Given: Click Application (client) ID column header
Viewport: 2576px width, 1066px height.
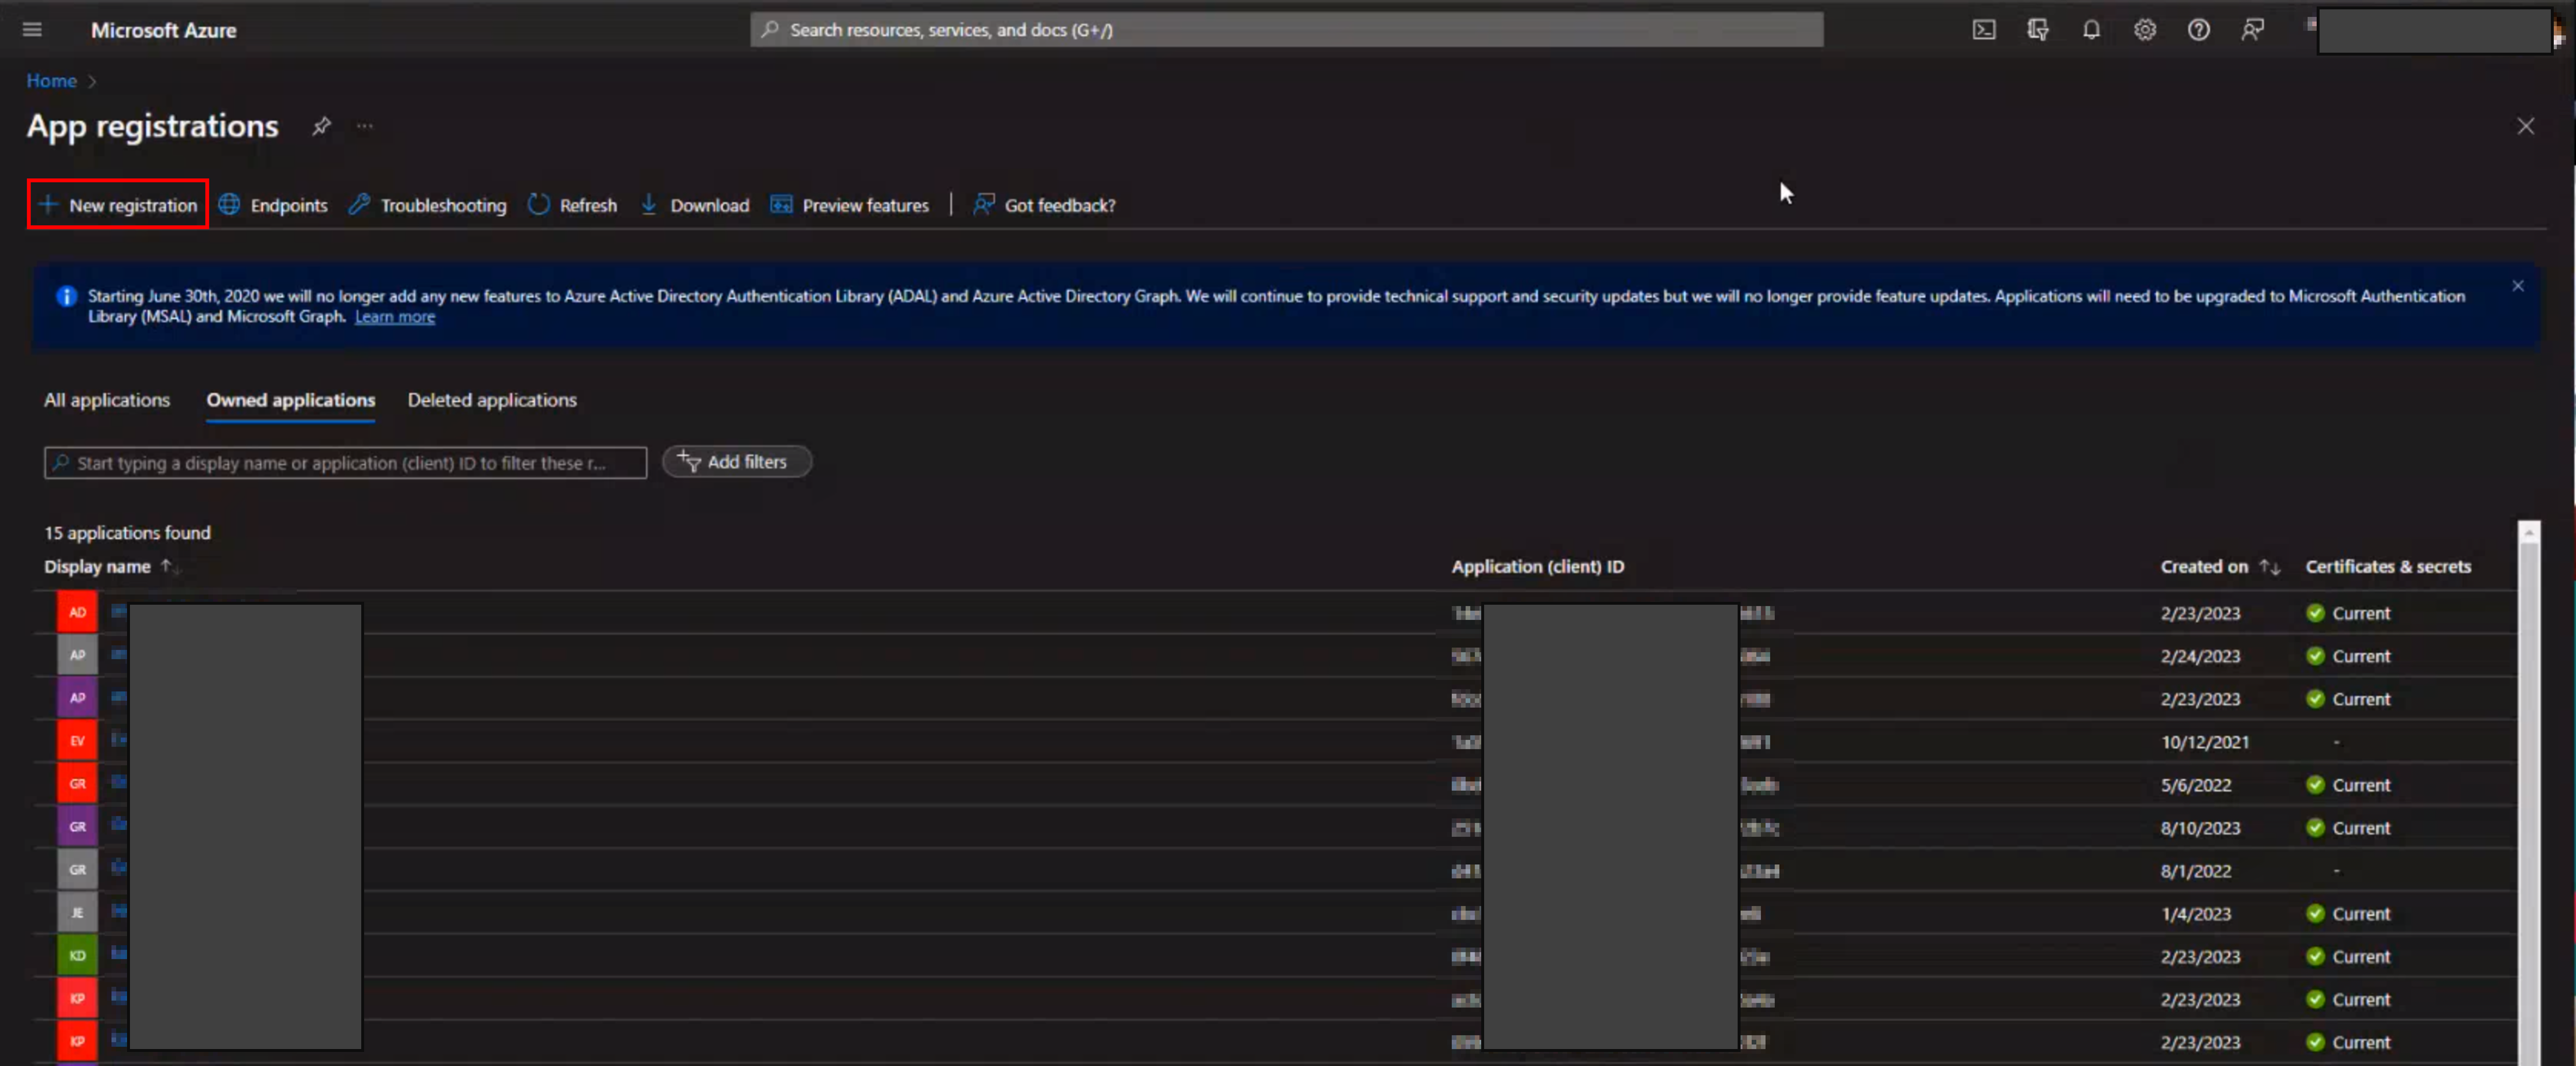Looking at the screenshot, I should (1537, 566).
